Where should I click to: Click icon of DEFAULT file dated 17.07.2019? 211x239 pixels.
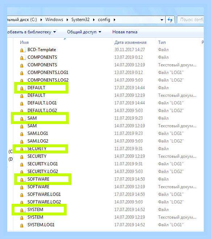click(22, 88)
